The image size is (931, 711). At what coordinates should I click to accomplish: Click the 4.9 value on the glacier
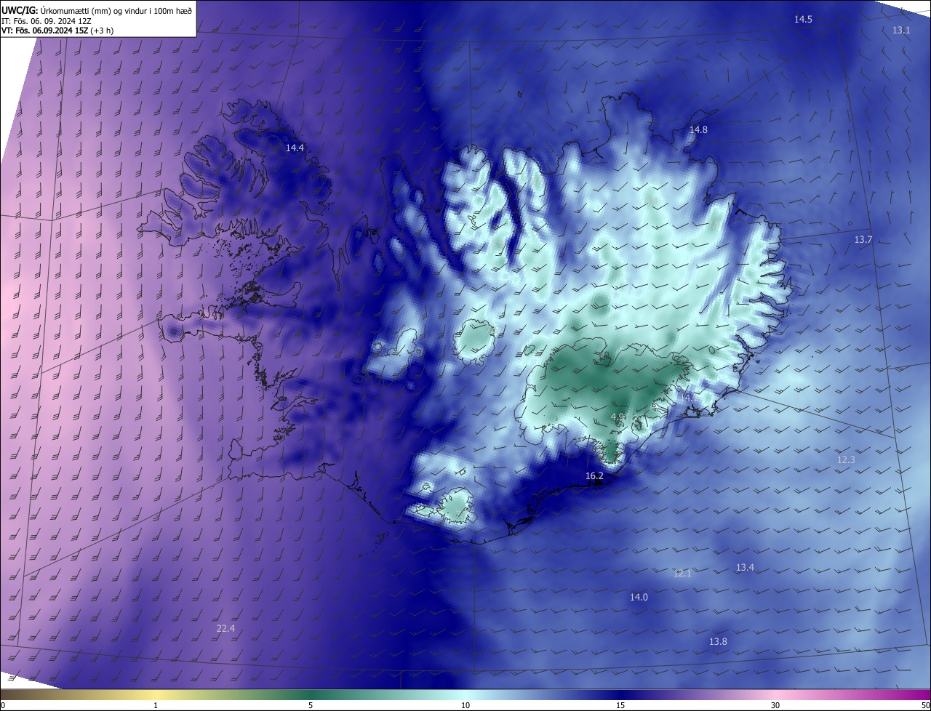pyautogui.click(x=618, y=417)
